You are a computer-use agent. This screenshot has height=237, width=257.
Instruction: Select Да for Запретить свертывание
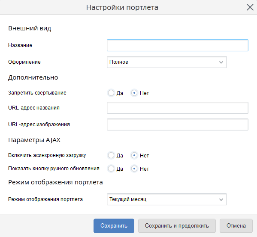coord(111,93)
